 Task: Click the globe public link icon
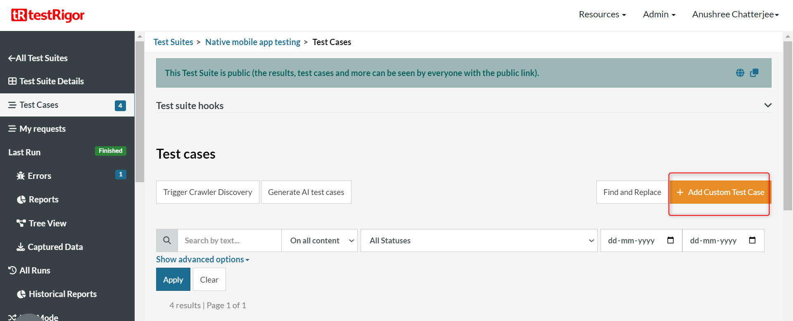coord(740,73)
